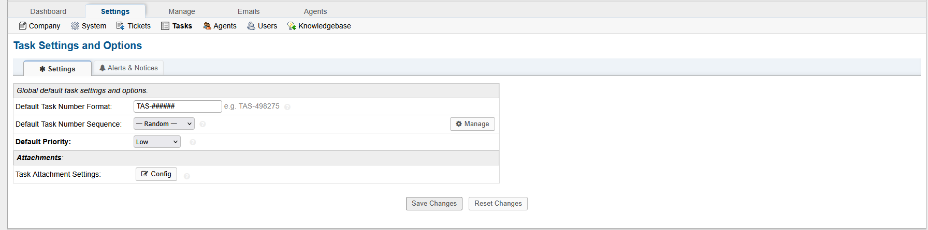Viewport: 928px width, 230px height.
Task: Expand the Default Priority dropdown
Action: tap(157, 142)
